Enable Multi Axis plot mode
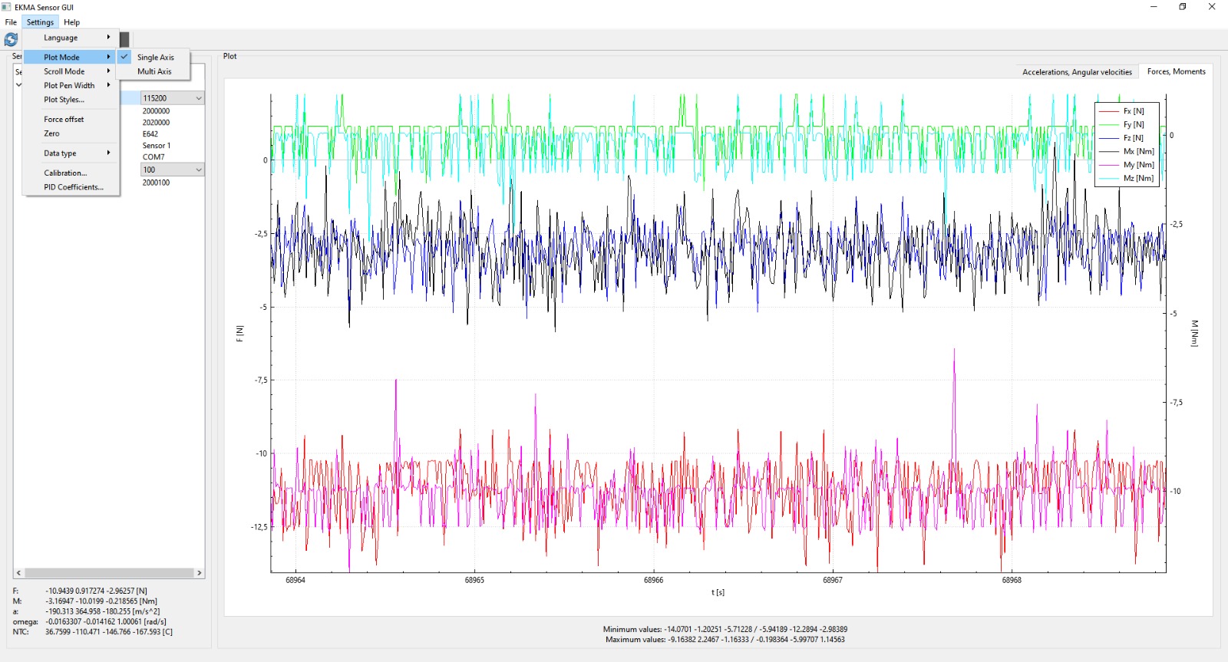The height and width of the screenshot is (662, 1228). point(154,71)
